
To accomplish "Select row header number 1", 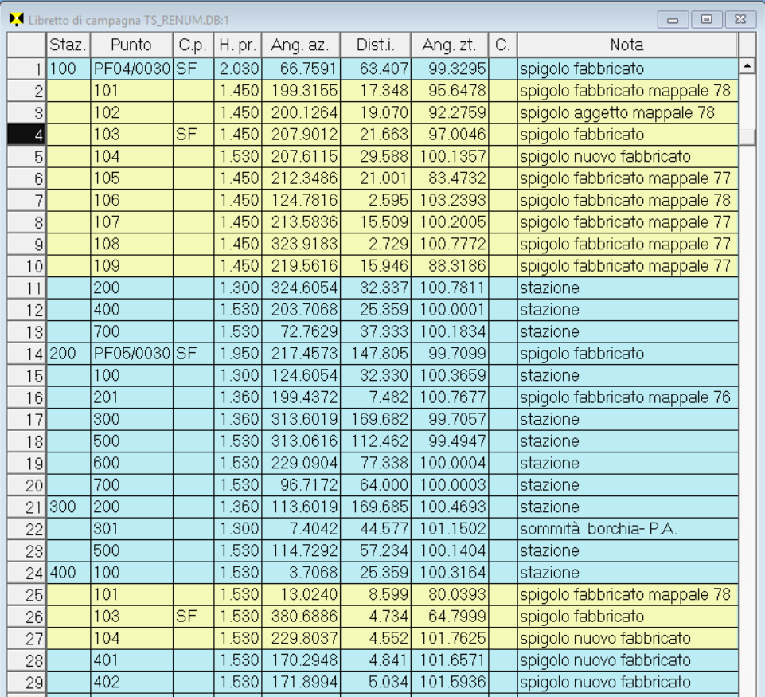I will point(27,69).
